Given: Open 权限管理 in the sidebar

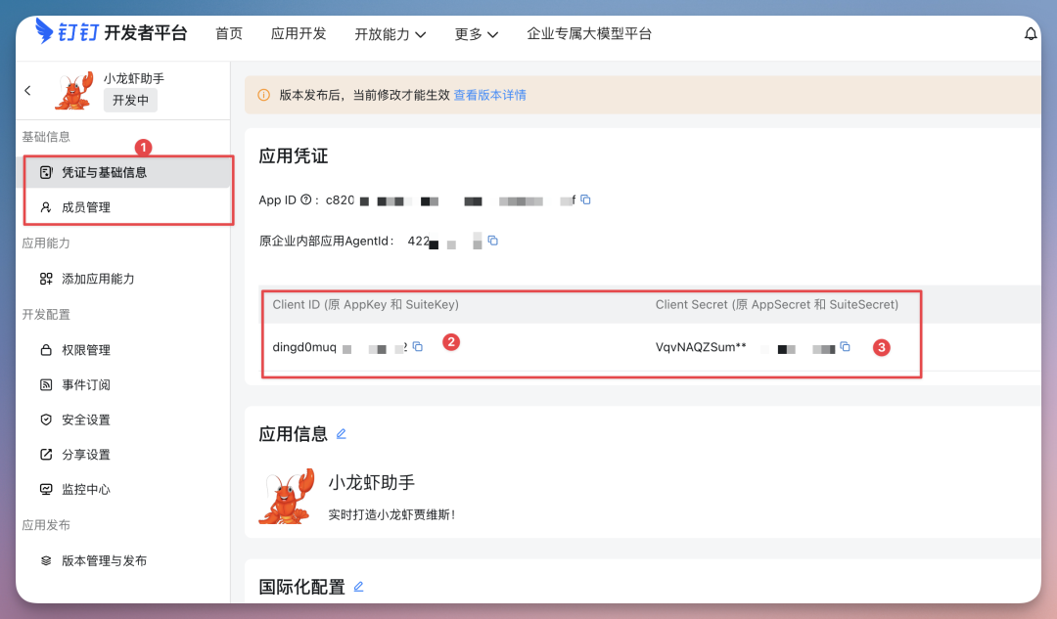Looking at the screenshot, I should [83, 349].
